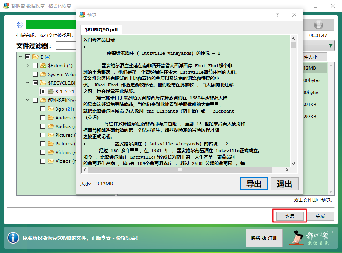The height and width of the screenshot is (253, 342).
Task: Click the .01KB file size entry
Action: click(310, 104)
